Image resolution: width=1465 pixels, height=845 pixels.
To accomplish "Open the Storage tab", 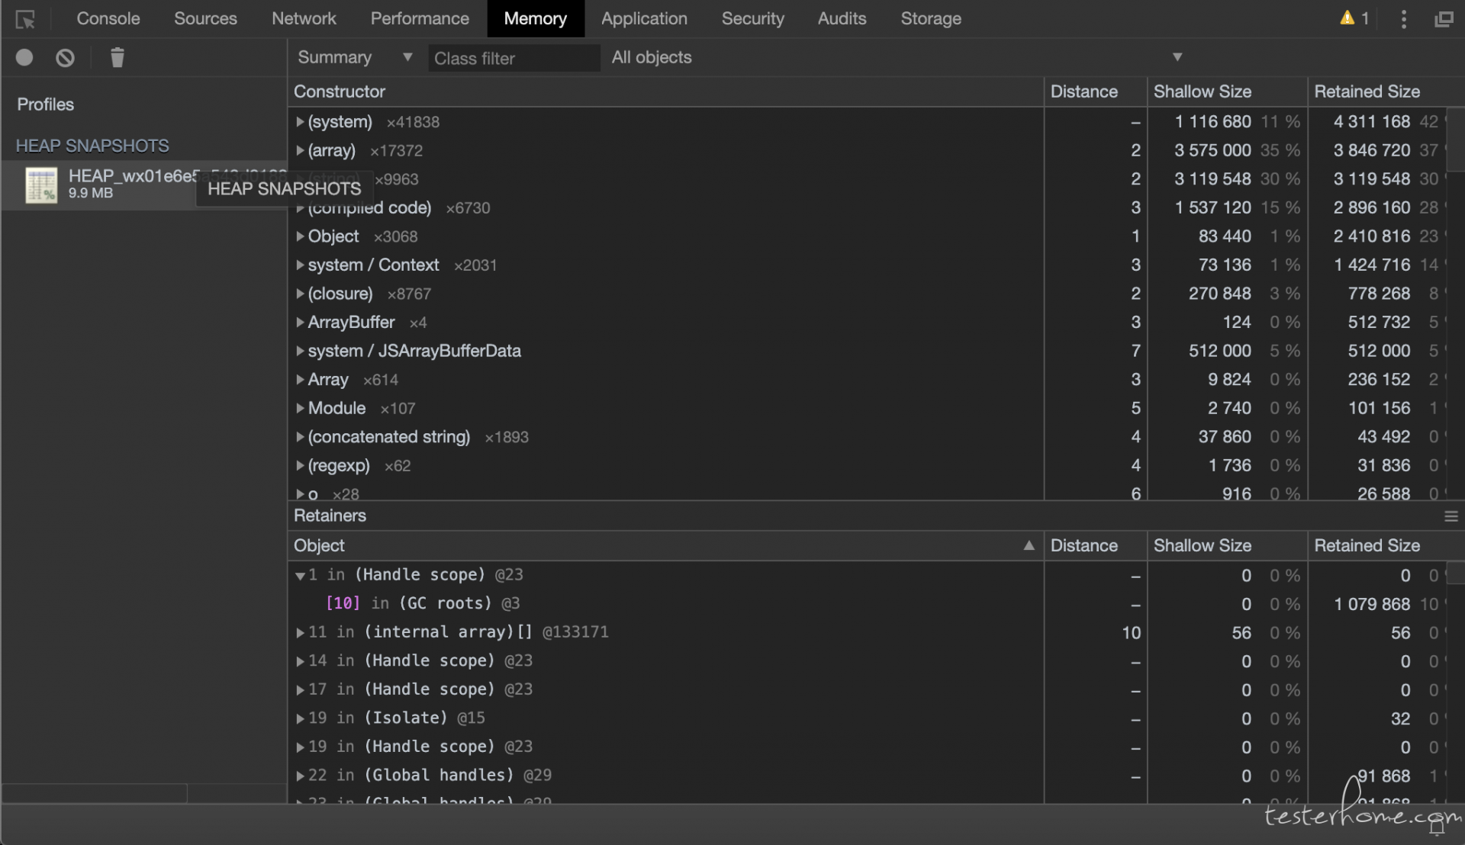I will coord(930,18).
